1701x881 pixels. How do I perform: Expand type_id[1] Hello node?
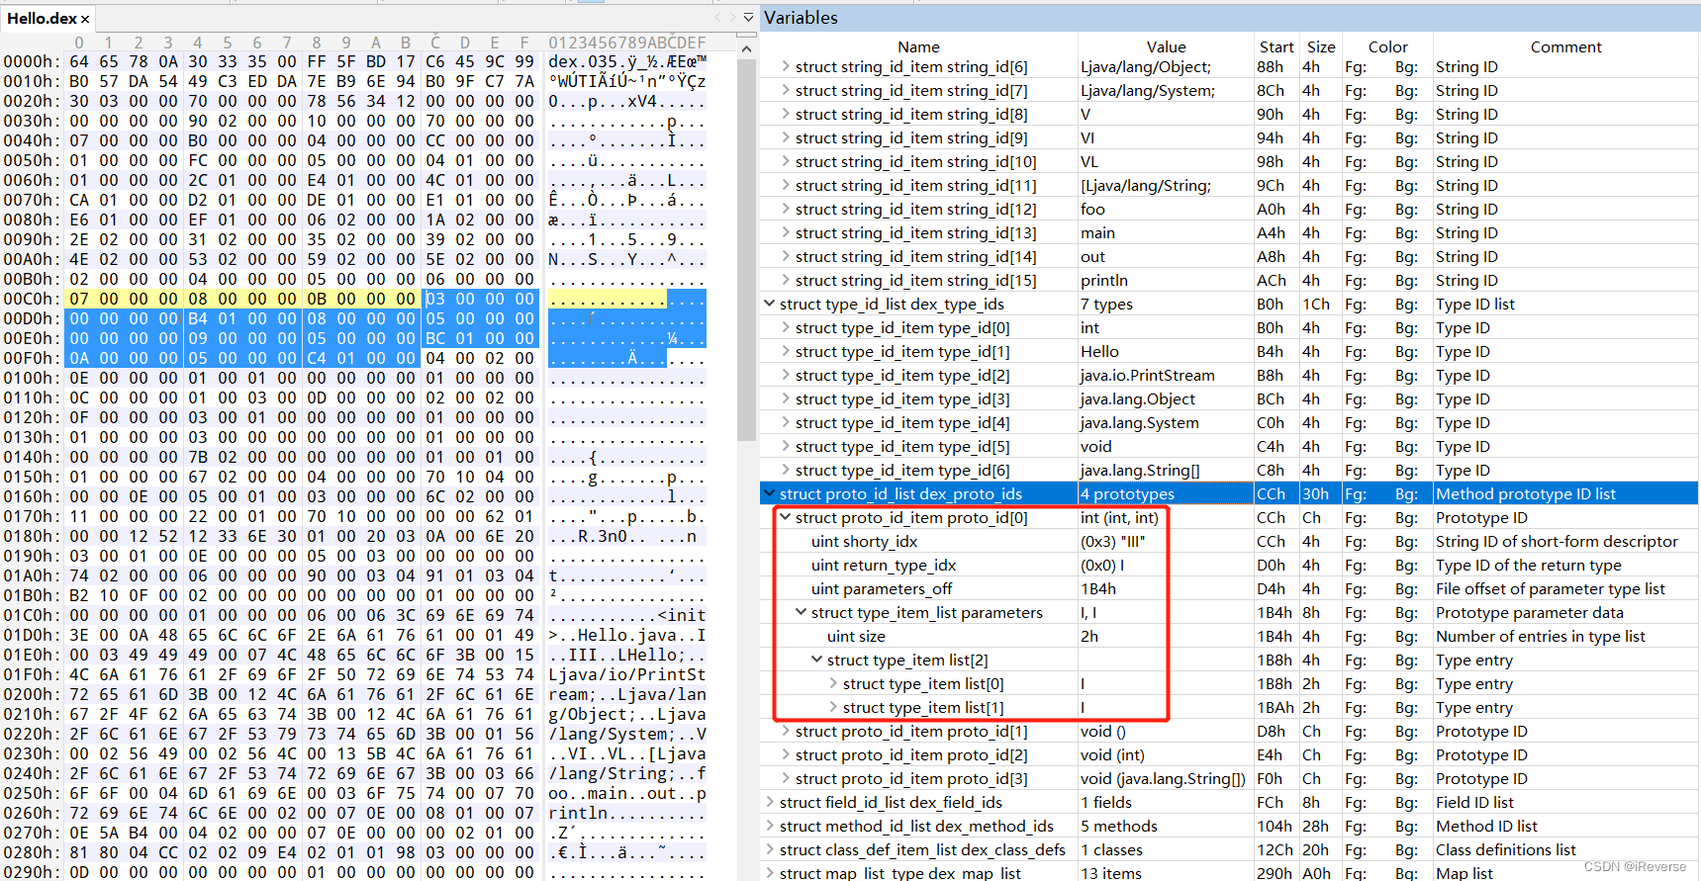pos(786,351)
